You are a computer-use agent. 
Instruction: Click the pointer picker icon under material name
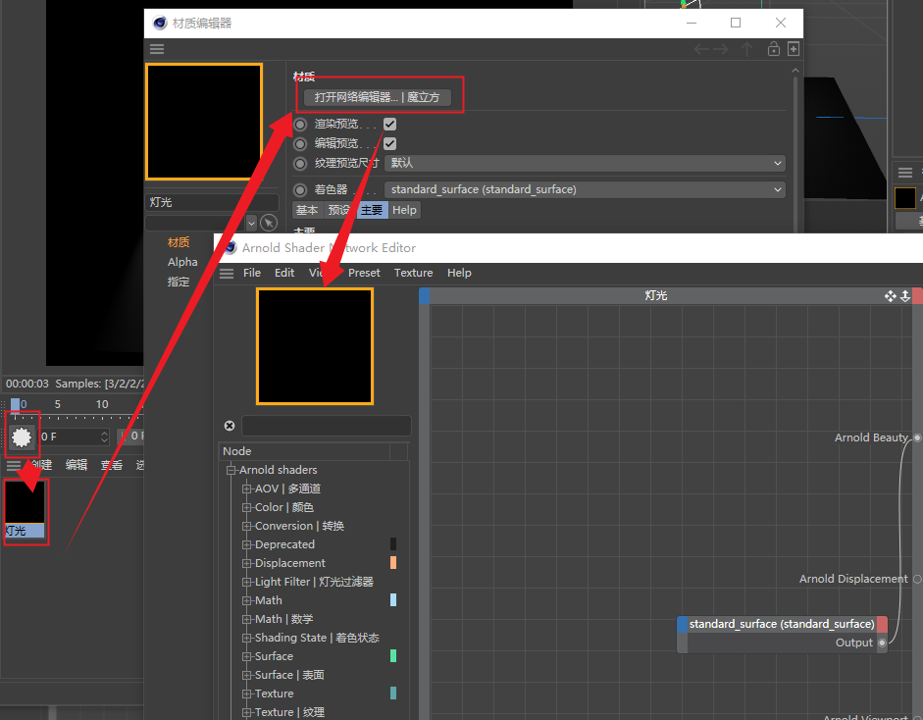[x=269, y=223]
